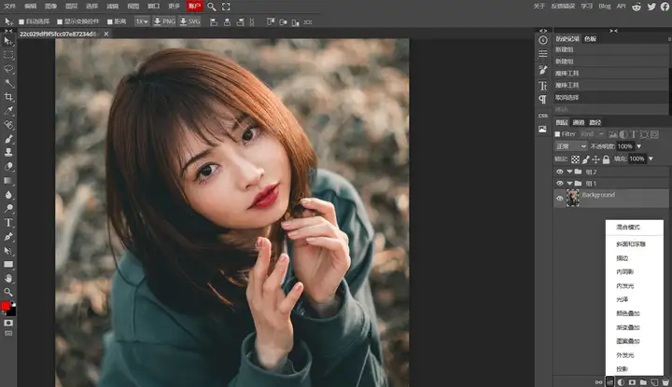Choose the Zoom magnifier tool in left toolbar
Screen dimensions: 672x387
tap(8, 292)
